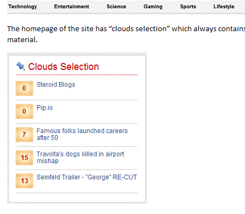The width and height of the screenshot is (245, 214).
Task: Switch to the Entertainment tab
Action: point(71,7)
